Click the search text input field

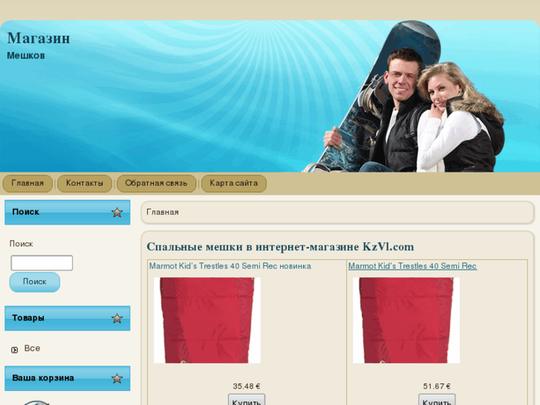(42, 263)
